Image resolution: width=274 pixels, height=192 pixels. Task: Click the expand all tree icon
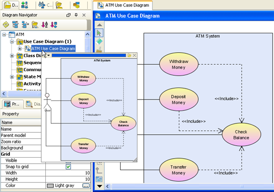coord(25,24)
